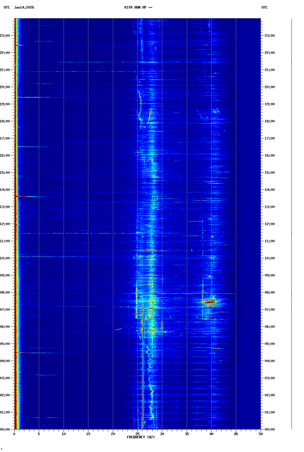Click the red 26 Hz line at 02:00
Image resolution: width=304 pixels, height=452 pixels.
143,395
